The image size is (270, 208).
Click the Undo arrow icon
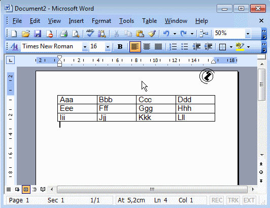(x=166, y=34)
